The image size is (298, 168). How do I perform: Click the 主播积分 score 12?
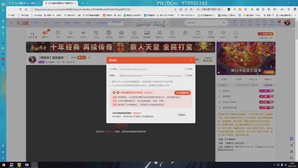click(x=32, y=35)
